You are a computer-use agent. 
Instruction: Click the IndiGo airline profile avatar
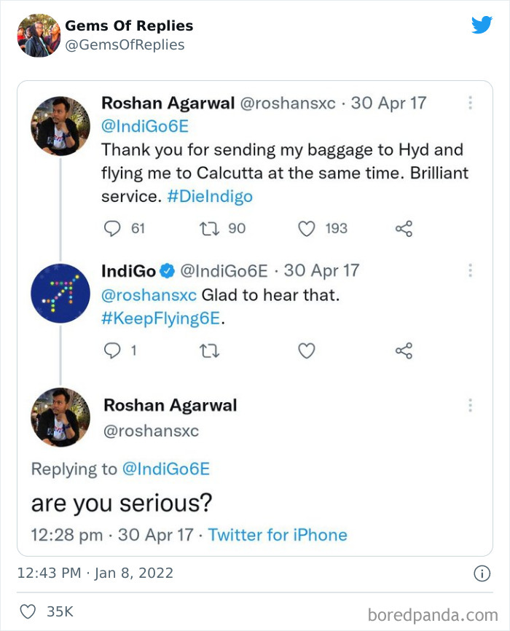point(60,293)
